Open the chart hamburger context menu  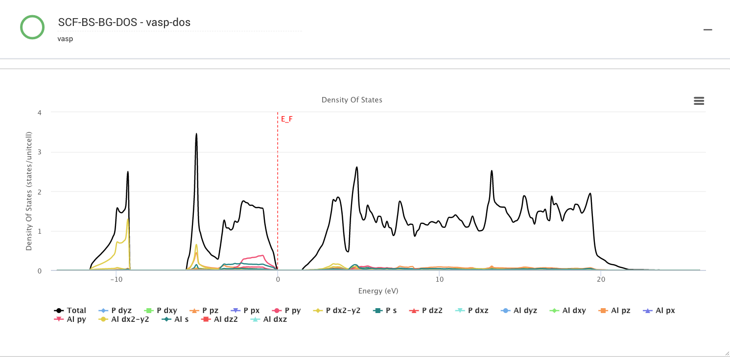pyautogui.click(x=699, y=101)
